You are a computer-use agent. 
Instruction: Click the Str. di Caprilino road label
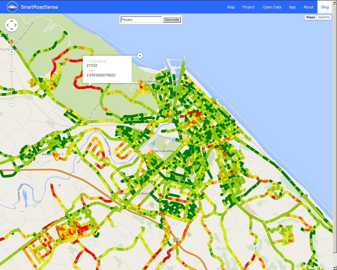point(94,111)
